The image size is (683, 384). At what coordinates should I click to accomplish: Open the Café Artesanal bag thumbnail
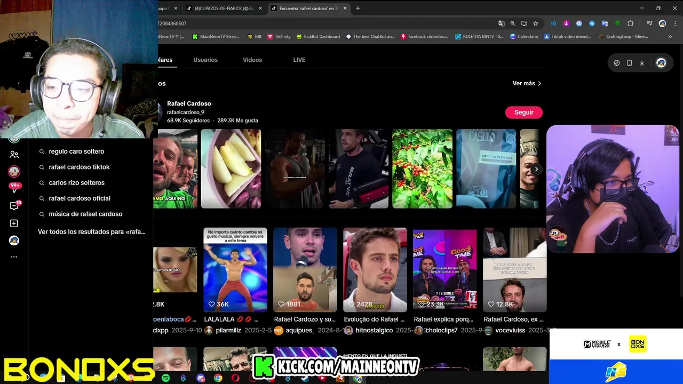(x=486, y=169)
